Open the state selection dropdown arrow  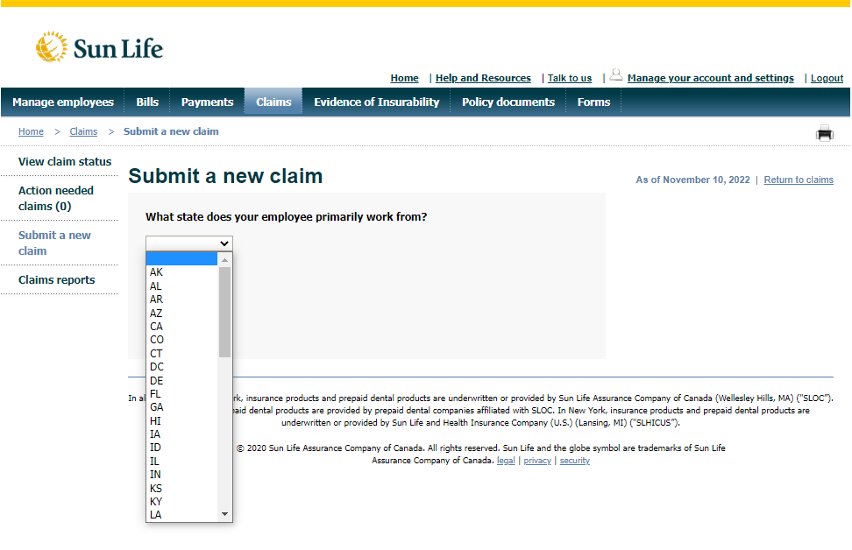[225, 243]
